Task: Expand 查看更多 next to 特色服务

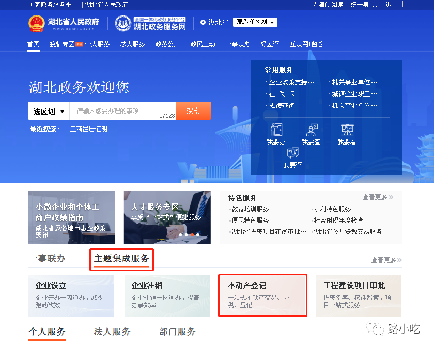Action: 378,197
